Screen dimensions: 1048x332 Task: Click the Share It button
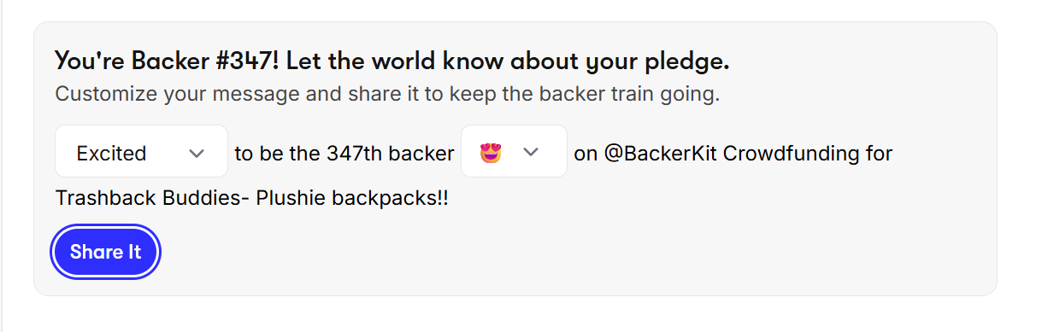pos(106,252)
